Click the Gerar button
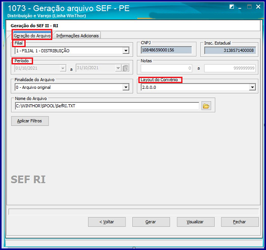The height and width of the screenshot is (250, 266). (151, 222)
